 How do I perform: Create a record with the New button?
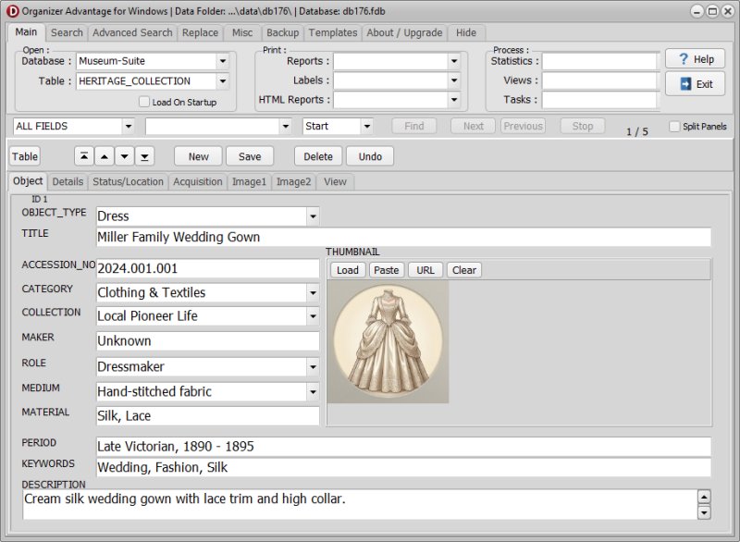tap(198, 156)
